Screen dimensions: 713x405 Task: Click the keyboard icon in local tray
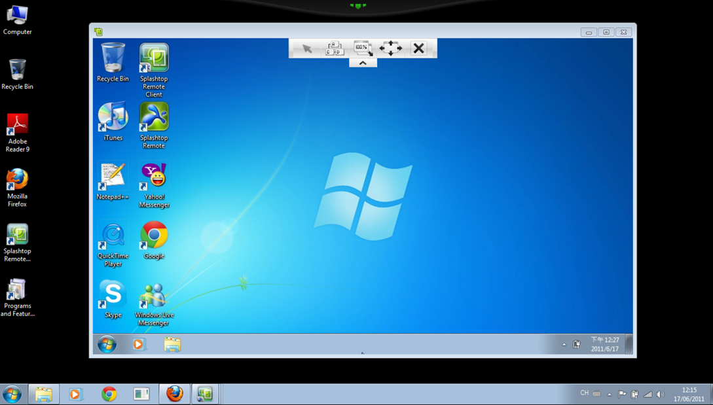[x=596, y=394]
